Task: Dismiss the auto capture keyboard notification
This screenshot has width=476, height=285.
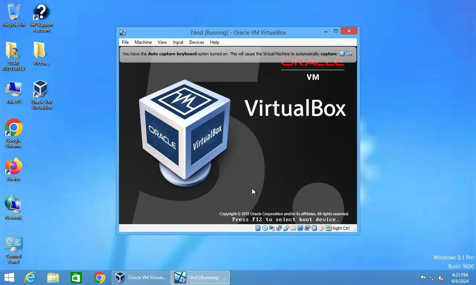Action: (342, 53)
